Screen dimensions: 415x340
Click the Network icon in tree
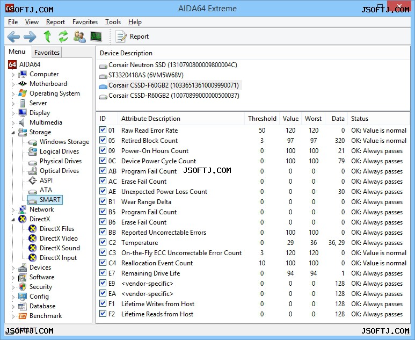click(x=23, y=209)
